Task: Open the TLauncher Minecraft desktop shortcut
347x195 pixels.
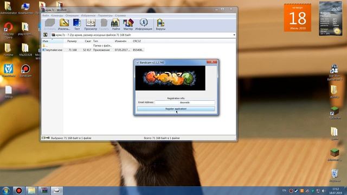Action: pos(335,113)
